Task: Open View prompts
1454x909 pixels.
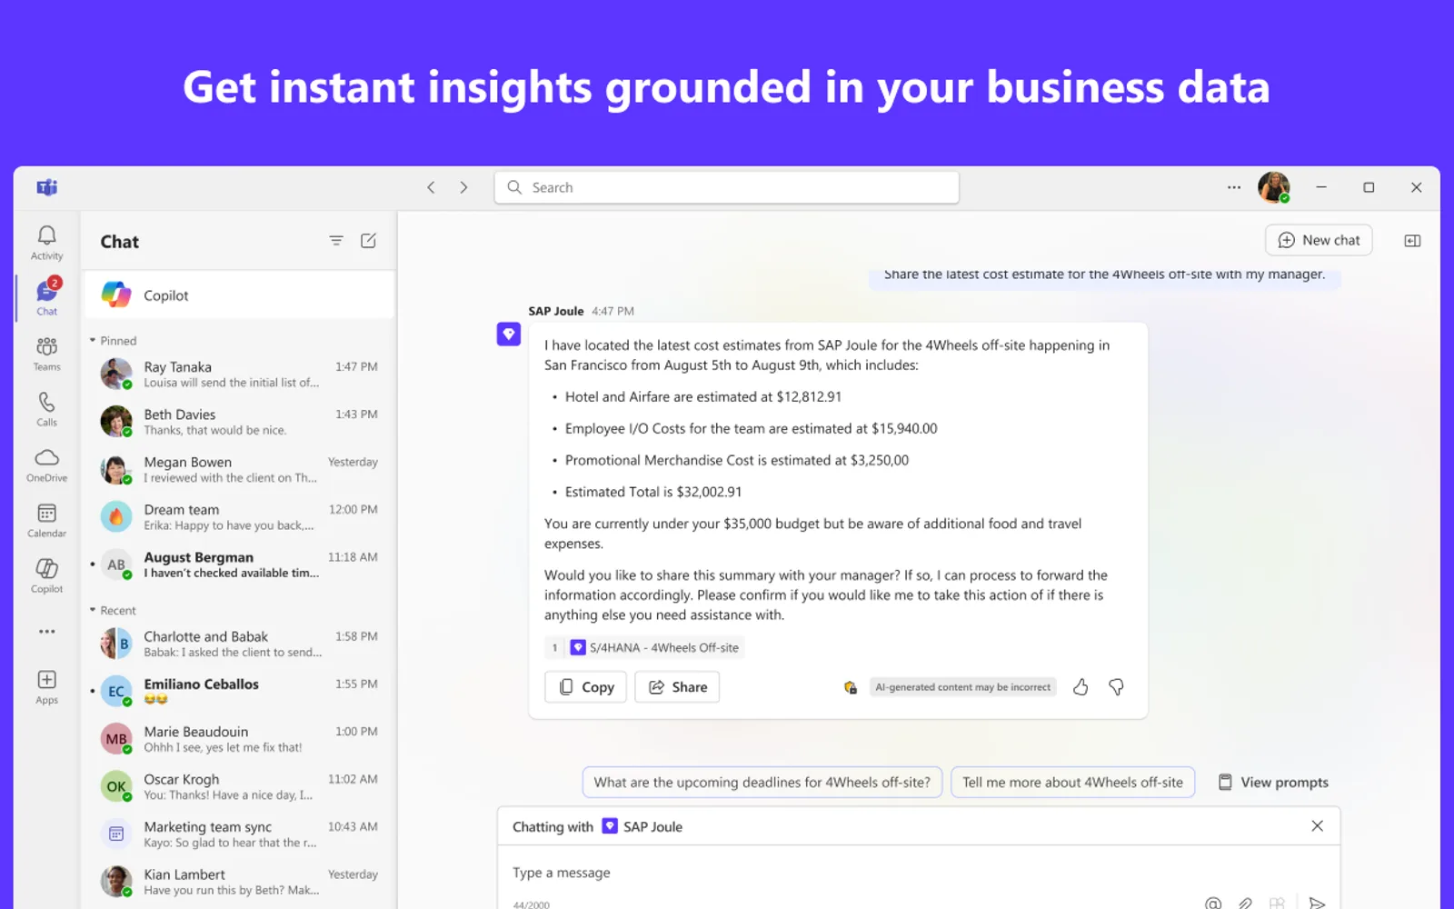Action: coord(1273,783)
